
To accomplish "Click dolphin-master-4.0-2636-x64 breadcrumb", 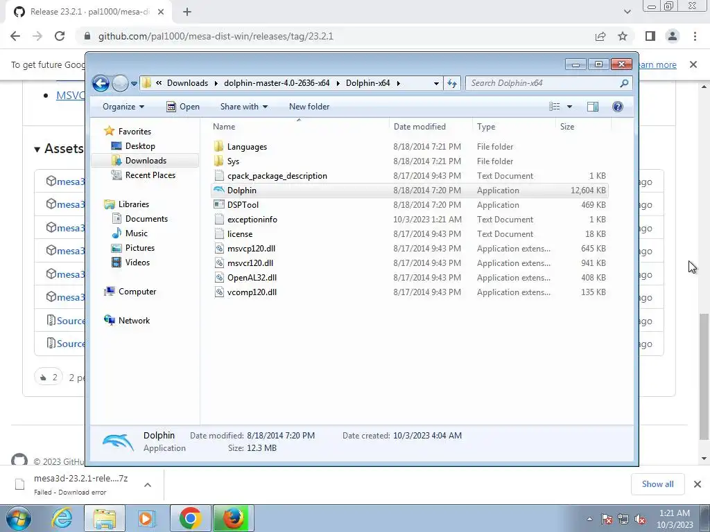I will [x=277, y=83].
